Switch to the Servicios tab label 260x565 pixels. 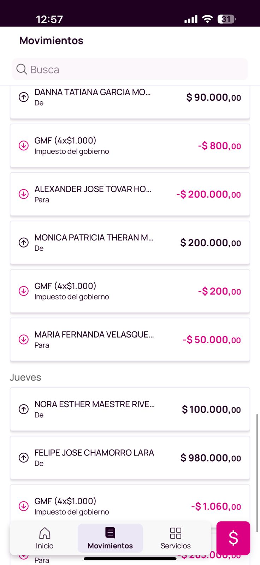[x=176, y=546]
